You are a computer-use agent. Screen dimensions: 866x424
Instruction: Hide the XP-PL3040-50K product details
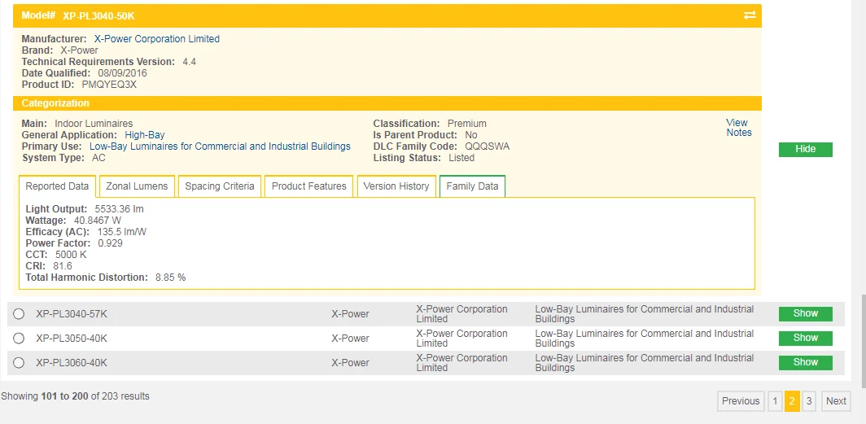click(805, 149)
